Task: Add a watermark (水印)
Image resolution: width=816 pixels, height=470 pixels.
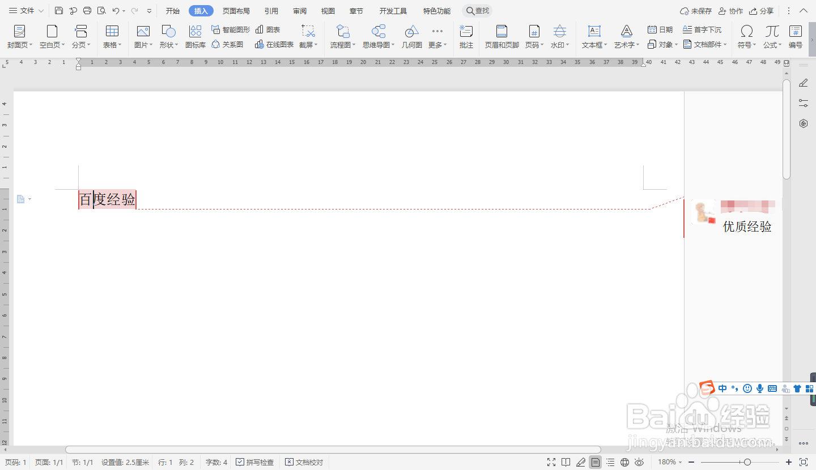Action: pyautogui.click(x=560, y=37)
